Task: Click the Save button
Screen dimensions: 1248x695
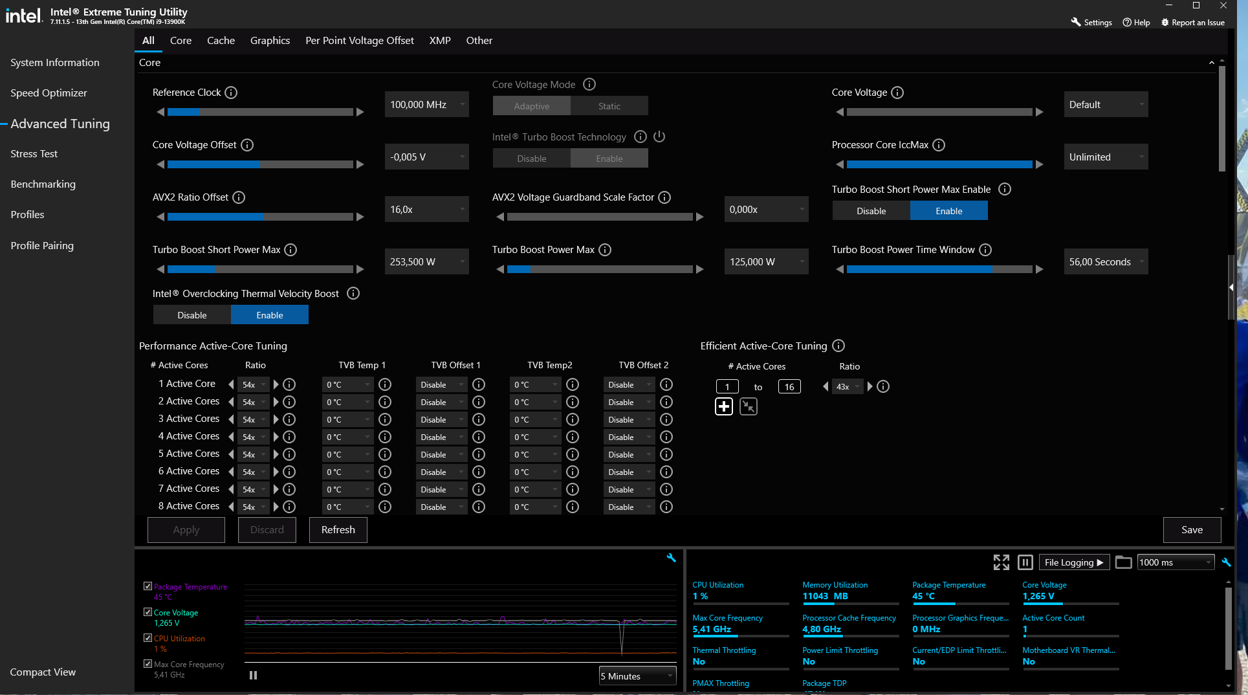Action: click(x=1192, y=530)
